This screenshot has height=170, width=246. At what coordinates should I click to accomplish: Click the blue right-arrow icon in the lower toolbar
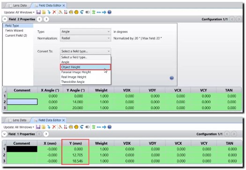click(x=104, y=127)
